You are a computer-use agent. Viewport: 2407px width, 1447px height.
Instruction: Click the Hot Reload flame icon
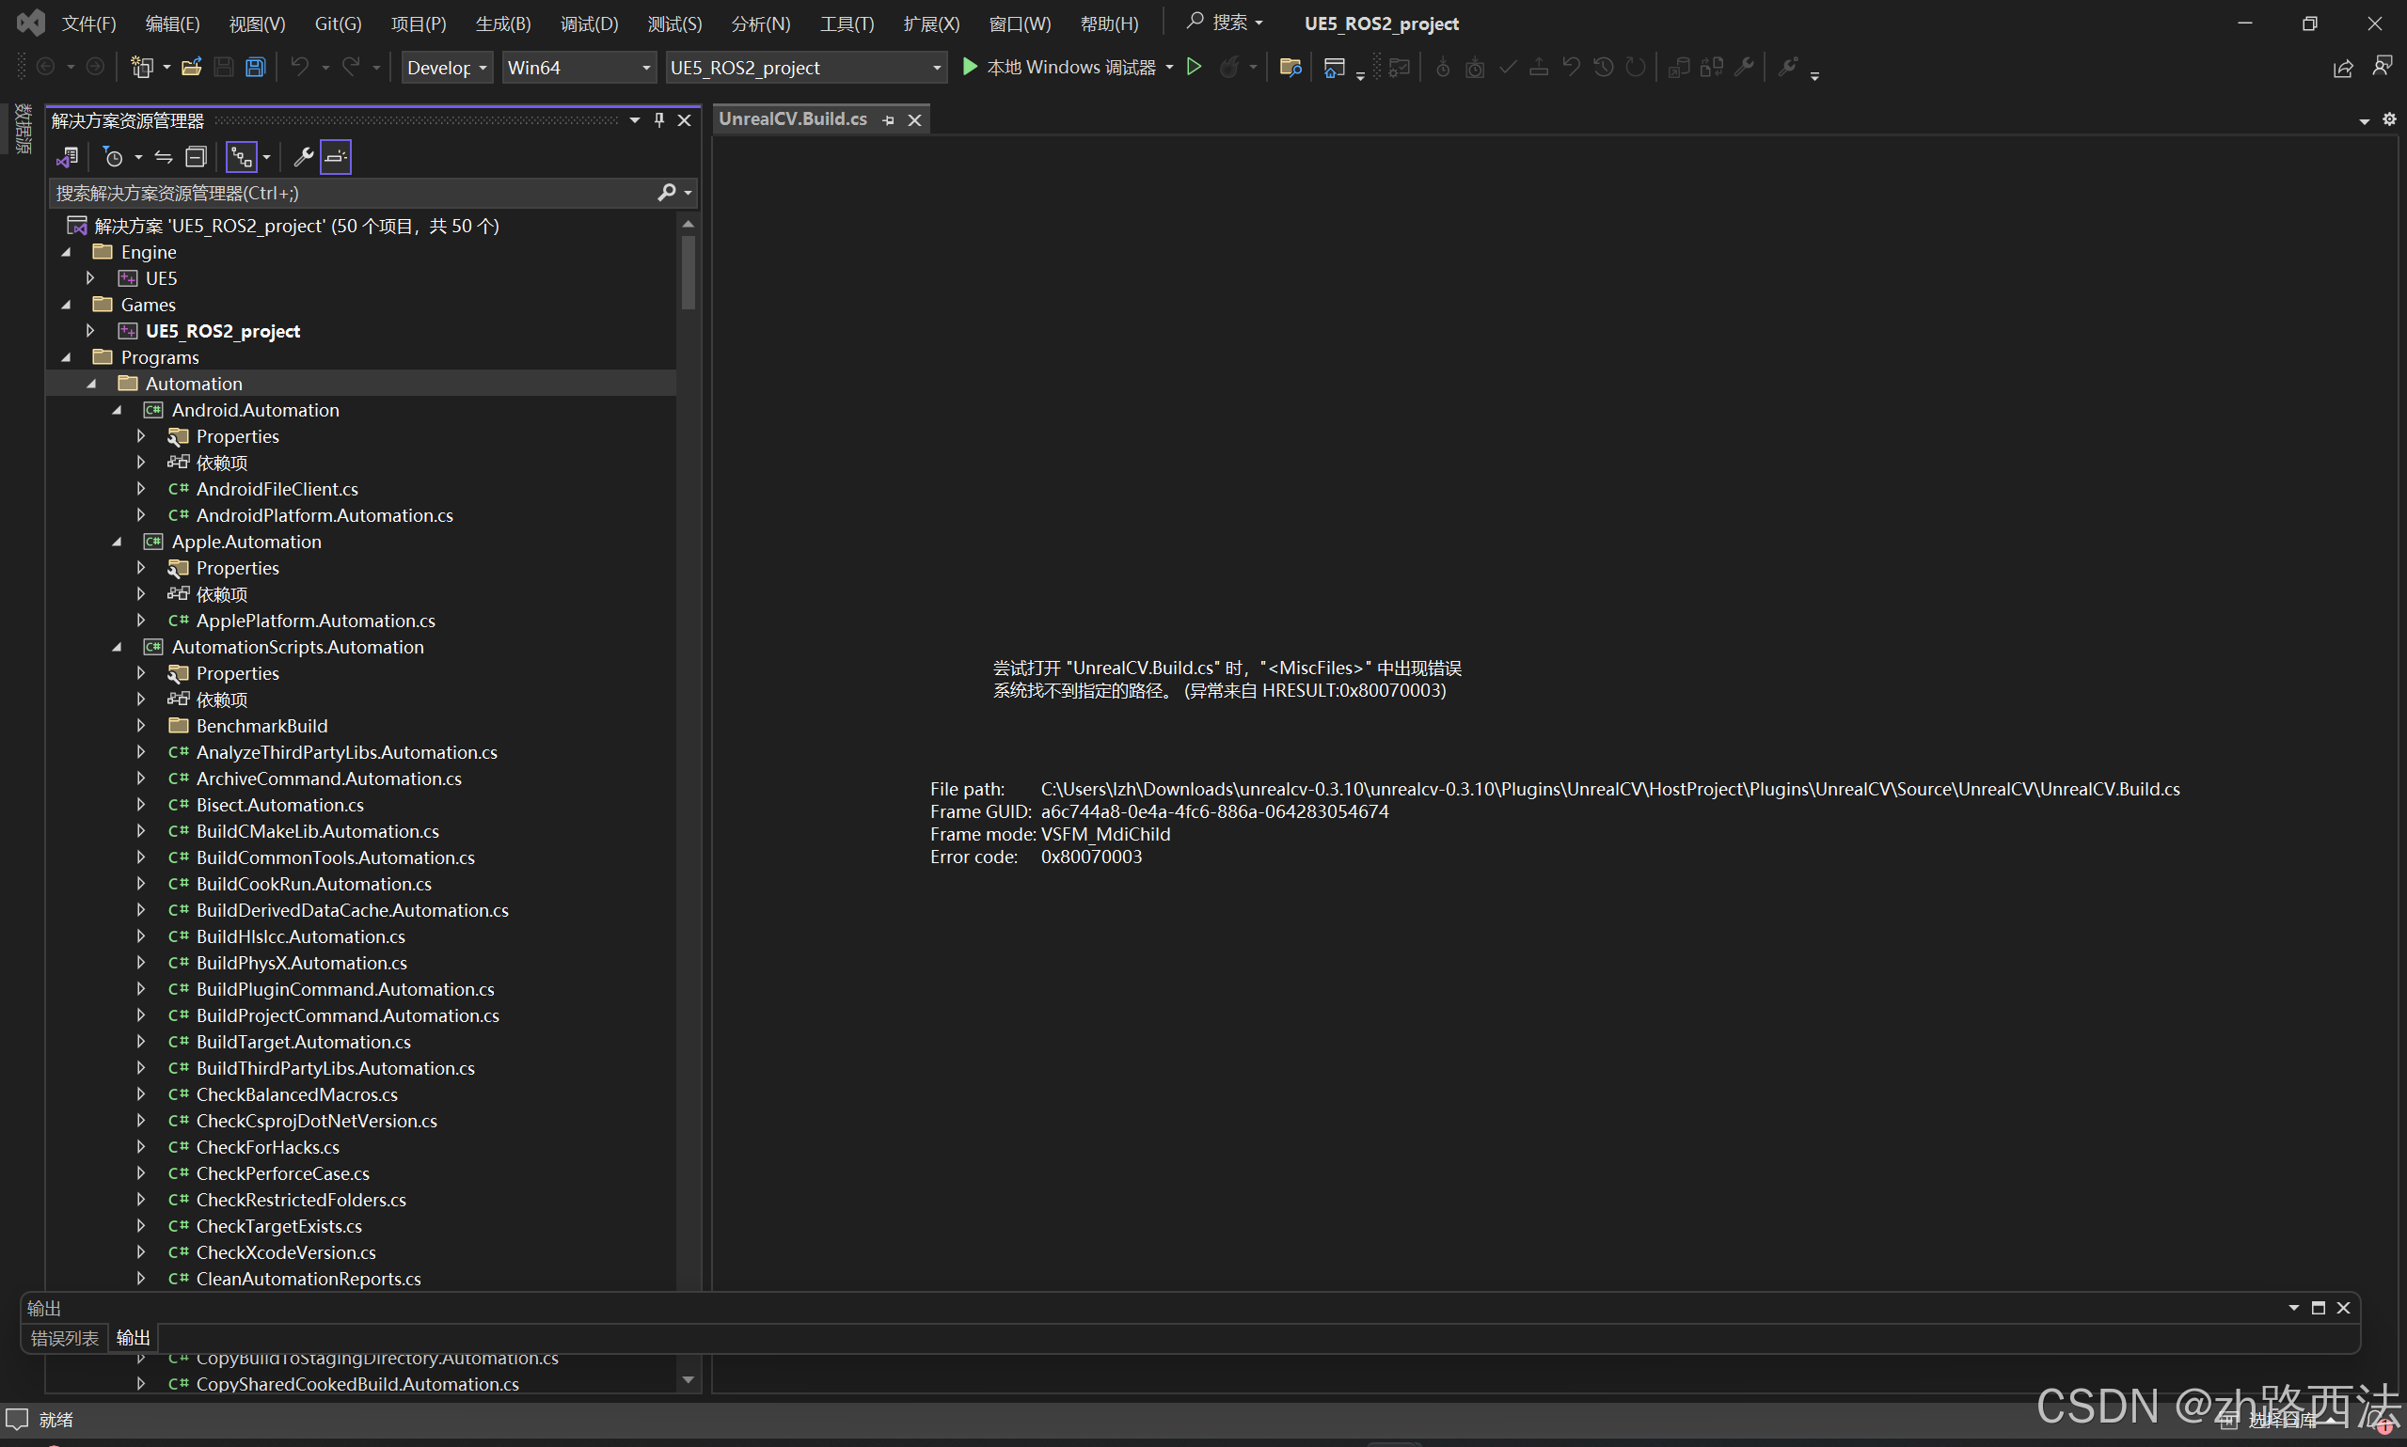(1229, 68)
